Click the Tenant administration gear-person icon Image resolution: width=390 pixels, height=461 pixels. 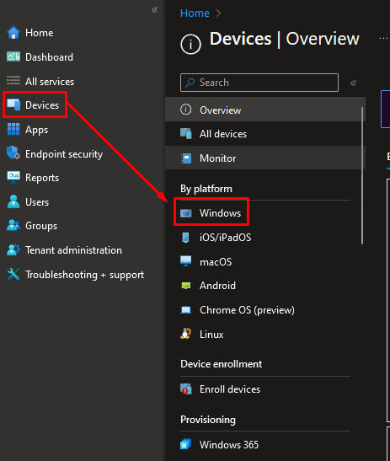(x=13, y=249)
